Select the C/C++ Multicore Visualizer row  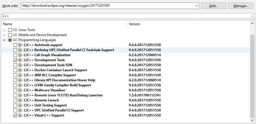point(126,90)
